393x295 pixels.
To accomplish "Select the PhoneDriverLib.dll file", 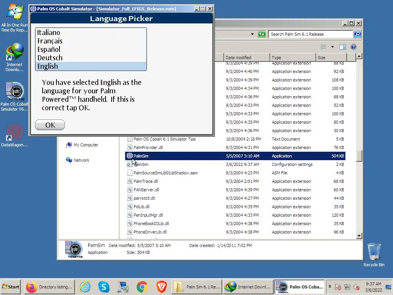I will coord(235,232).
